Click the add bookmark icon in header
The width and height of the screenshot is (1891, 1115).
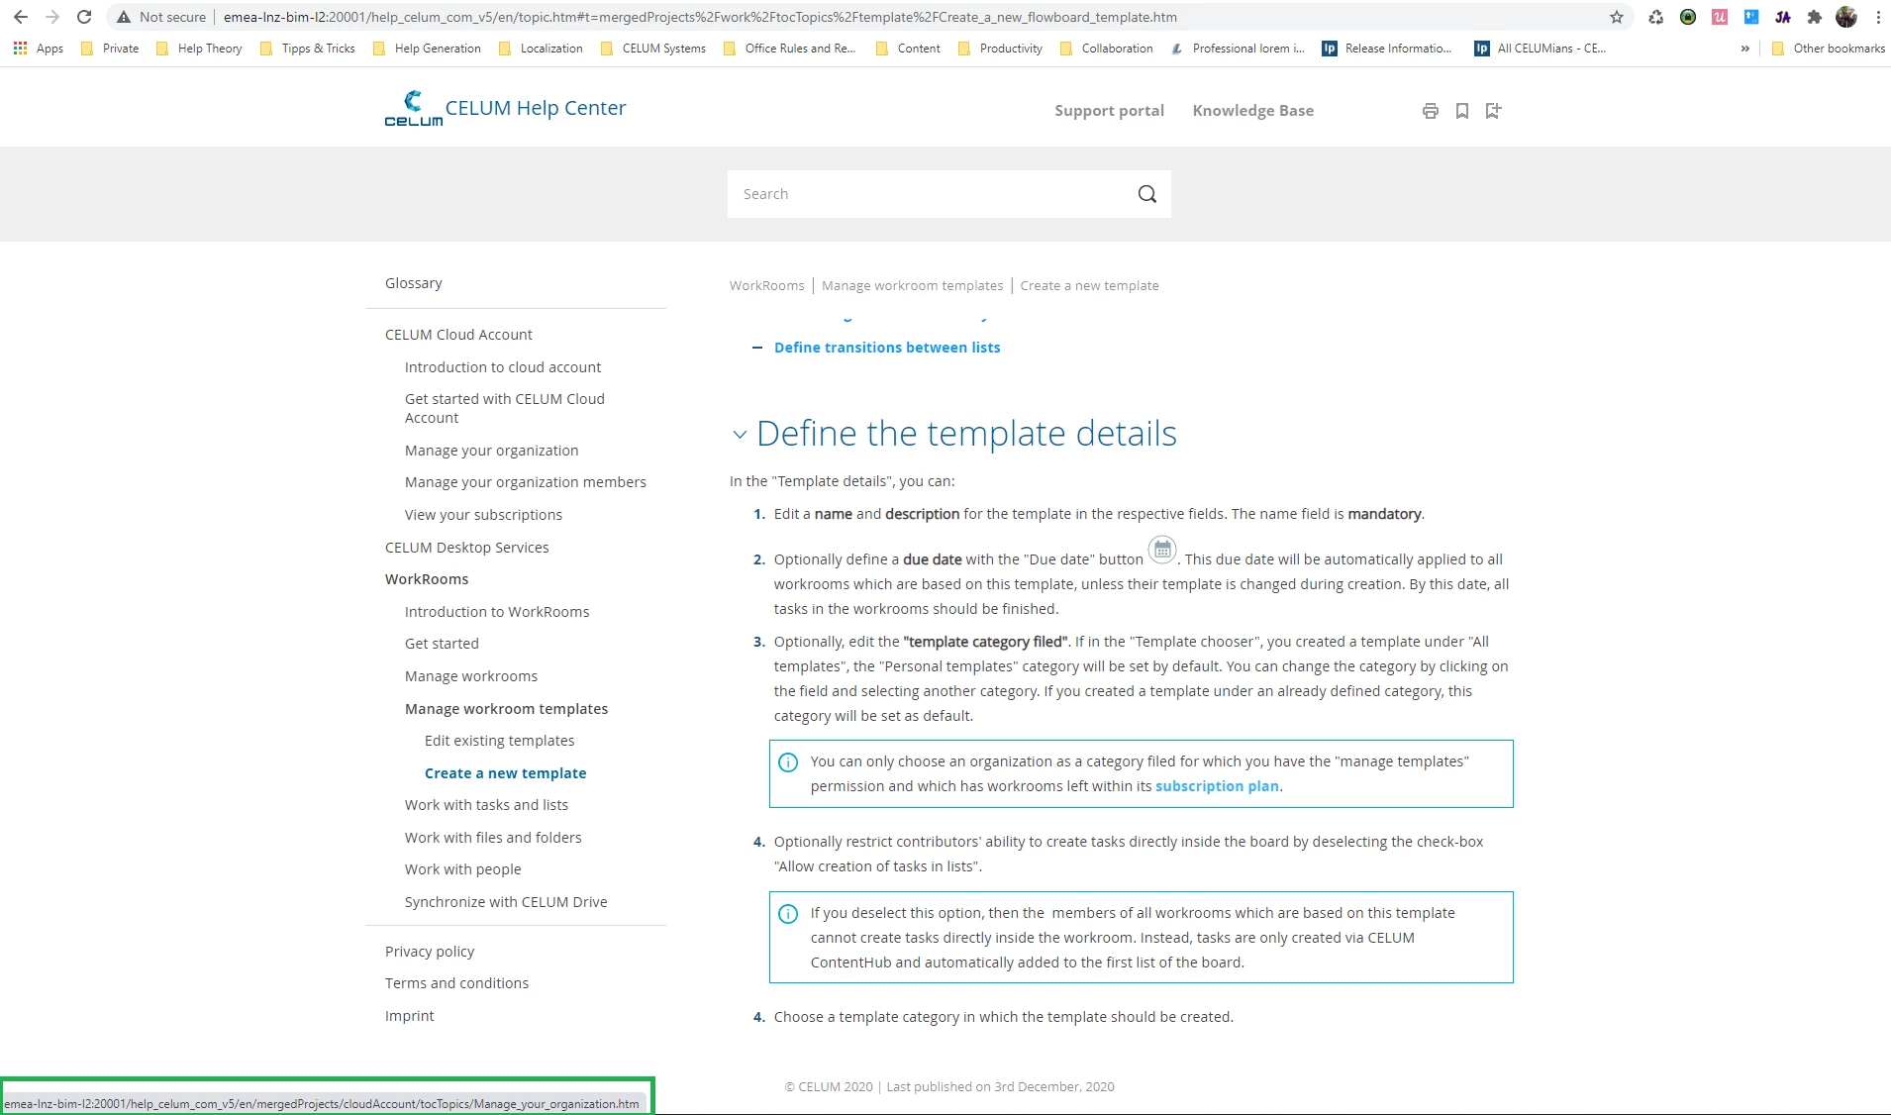pos(1493,111)
